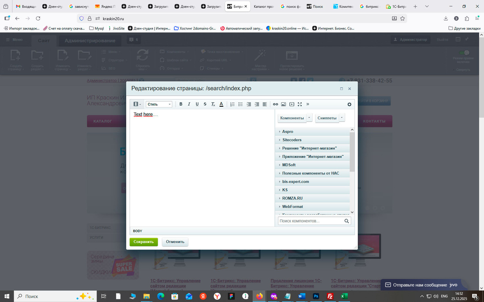Insert a bulleted list

(240, 104)
